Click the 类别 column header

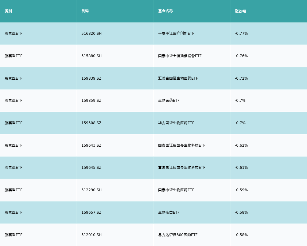[x=8, y=11]
